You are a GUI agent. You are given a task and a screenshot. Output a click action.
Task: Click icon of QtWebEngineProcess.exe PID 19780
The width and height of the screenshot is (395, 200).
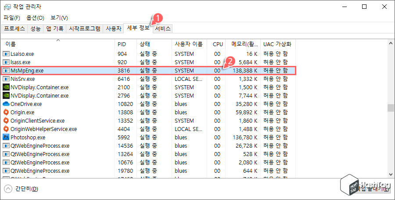click(6, 171)
